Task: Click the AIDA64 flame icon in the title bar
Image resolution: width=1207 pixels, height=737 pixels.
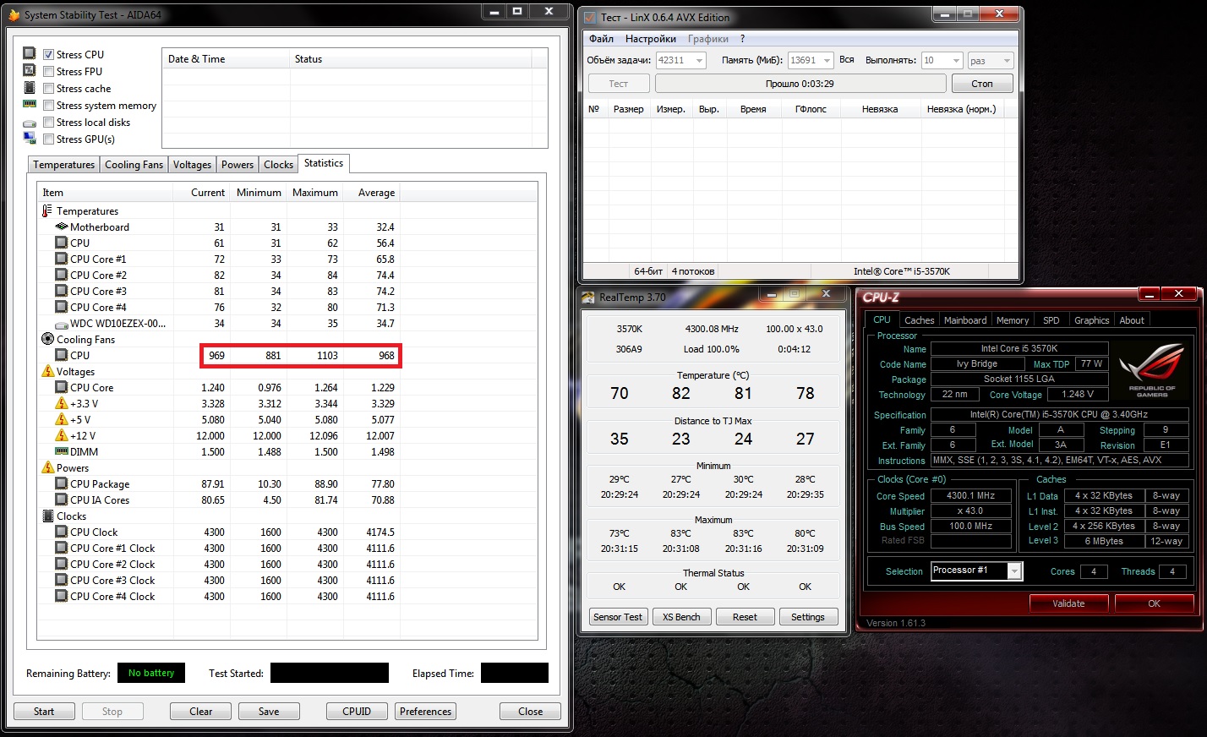Action: click(14, 15)
